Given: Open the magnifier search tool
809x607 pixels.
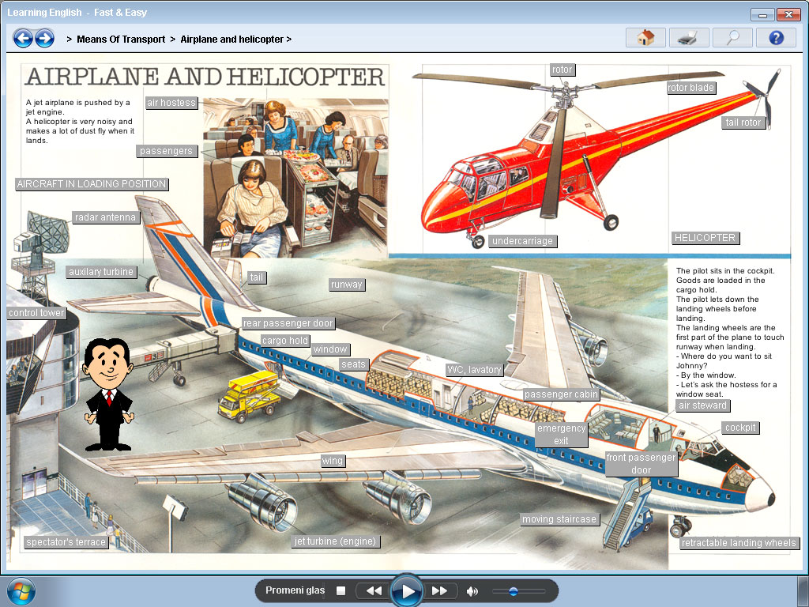Looking at the screenshot, I should tap(732, 38).
